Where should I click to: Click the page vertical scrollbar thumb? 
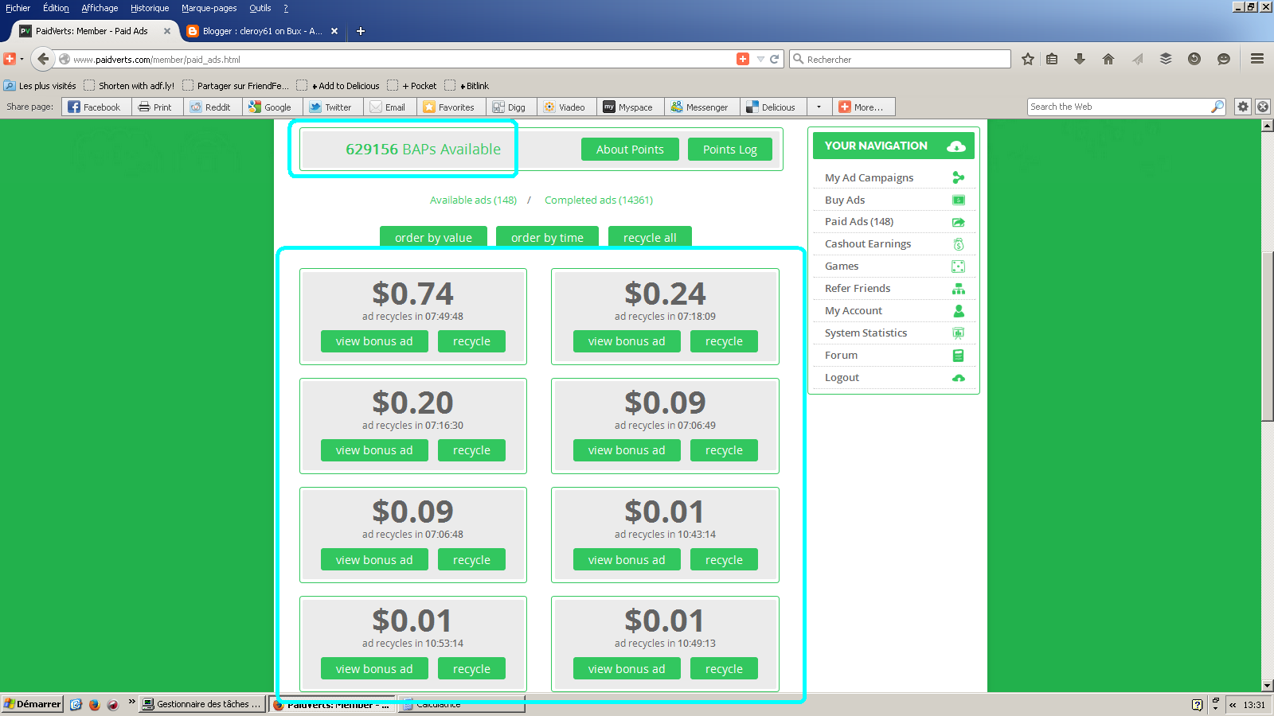1268,336
